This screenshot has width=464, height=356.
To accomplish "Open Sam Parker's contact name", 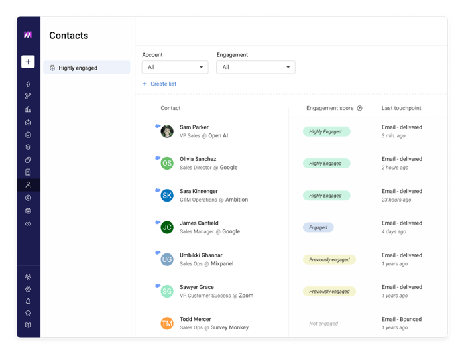I will pyautogui.click(x=194, y=127).
